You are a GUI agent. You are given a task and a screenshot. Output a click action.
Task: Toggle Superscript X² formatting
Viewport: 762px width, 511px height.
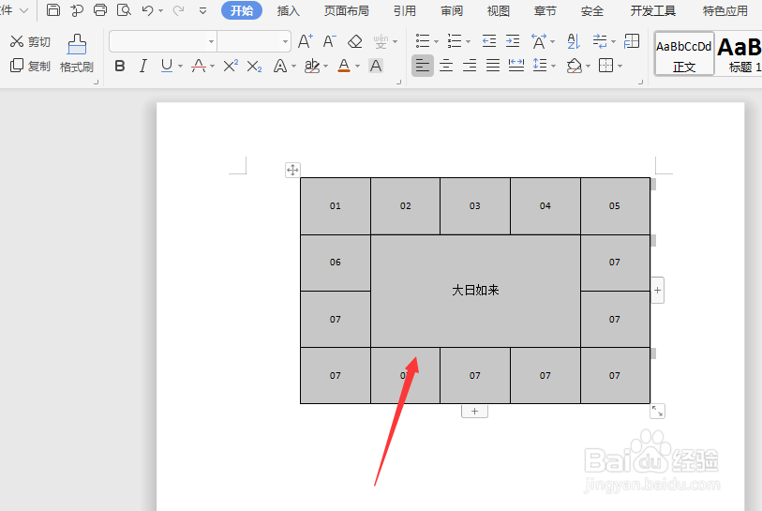(231, 66)
